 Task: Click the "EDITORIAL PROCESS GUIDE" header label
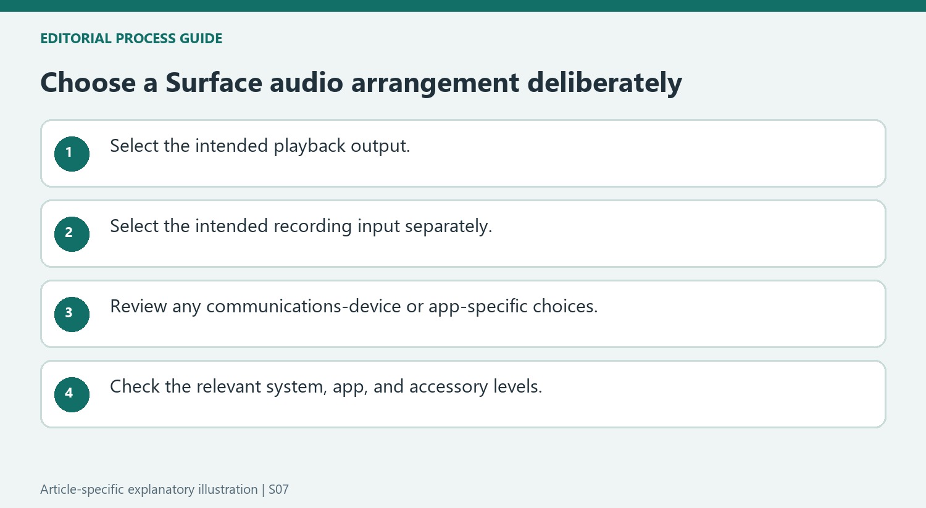click(x=131, y=38)
